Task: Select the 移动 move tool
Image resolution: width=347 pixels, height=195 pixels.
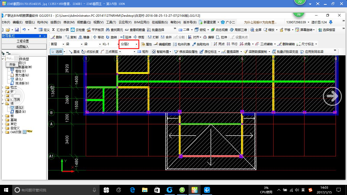Action: tap(99, 37)
